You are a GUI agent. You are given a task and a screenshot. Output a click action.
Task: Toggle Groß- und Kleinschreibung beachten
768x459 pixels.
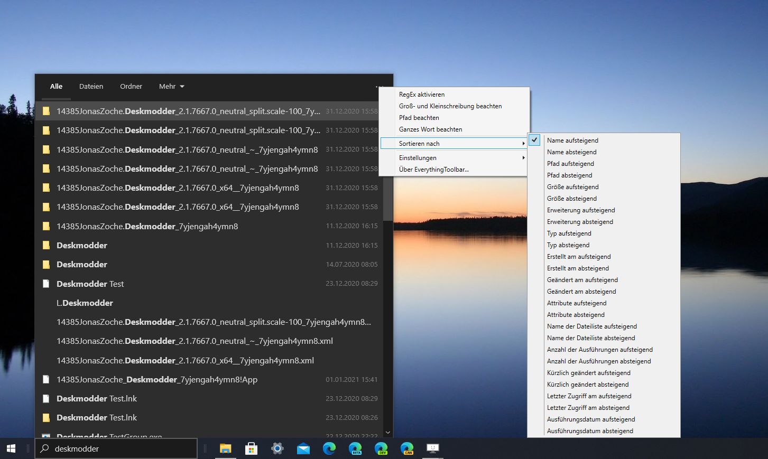(x=454, y=106)
